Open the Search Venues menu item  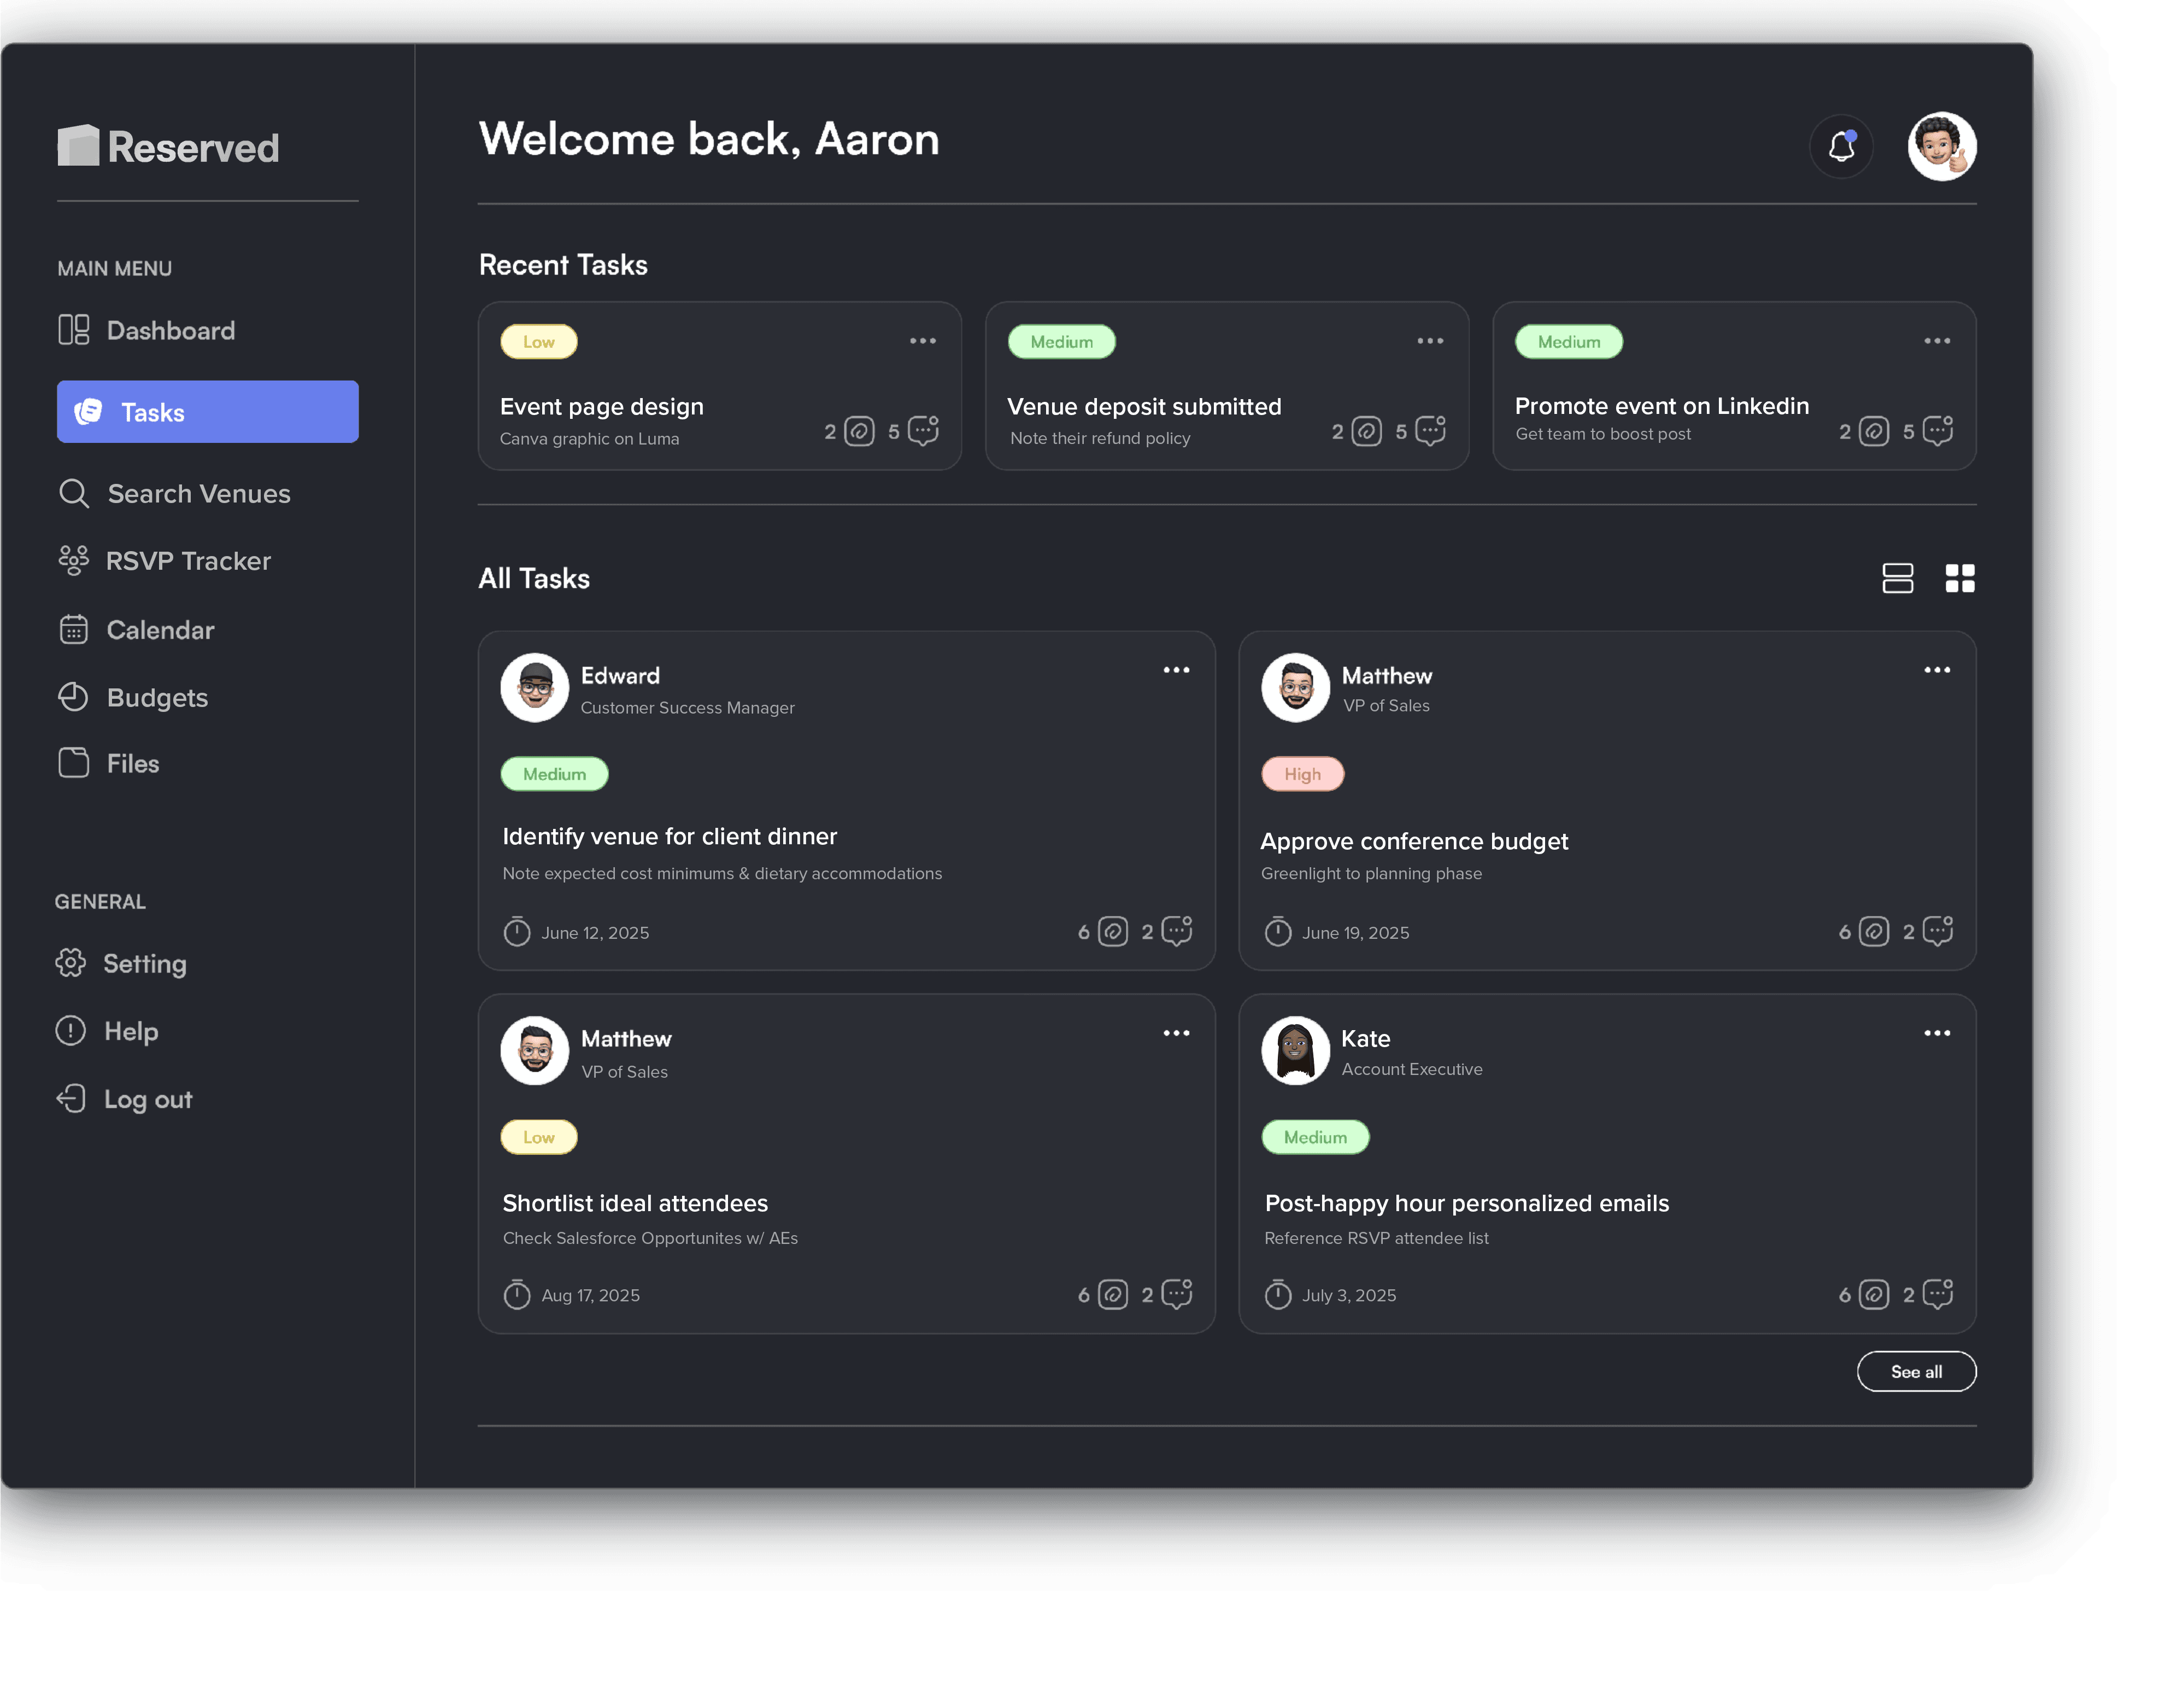[x=198, y=493]
